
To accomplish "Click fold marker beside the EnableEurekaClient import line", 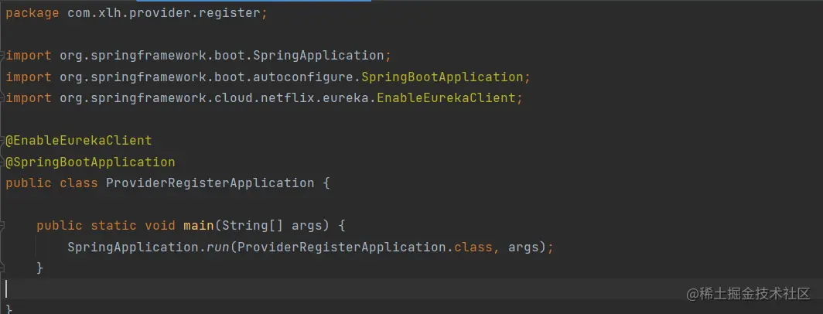I will pos(3,98).
